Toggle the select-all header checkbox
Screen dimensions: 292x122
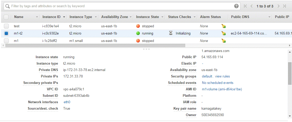point(6,17)
